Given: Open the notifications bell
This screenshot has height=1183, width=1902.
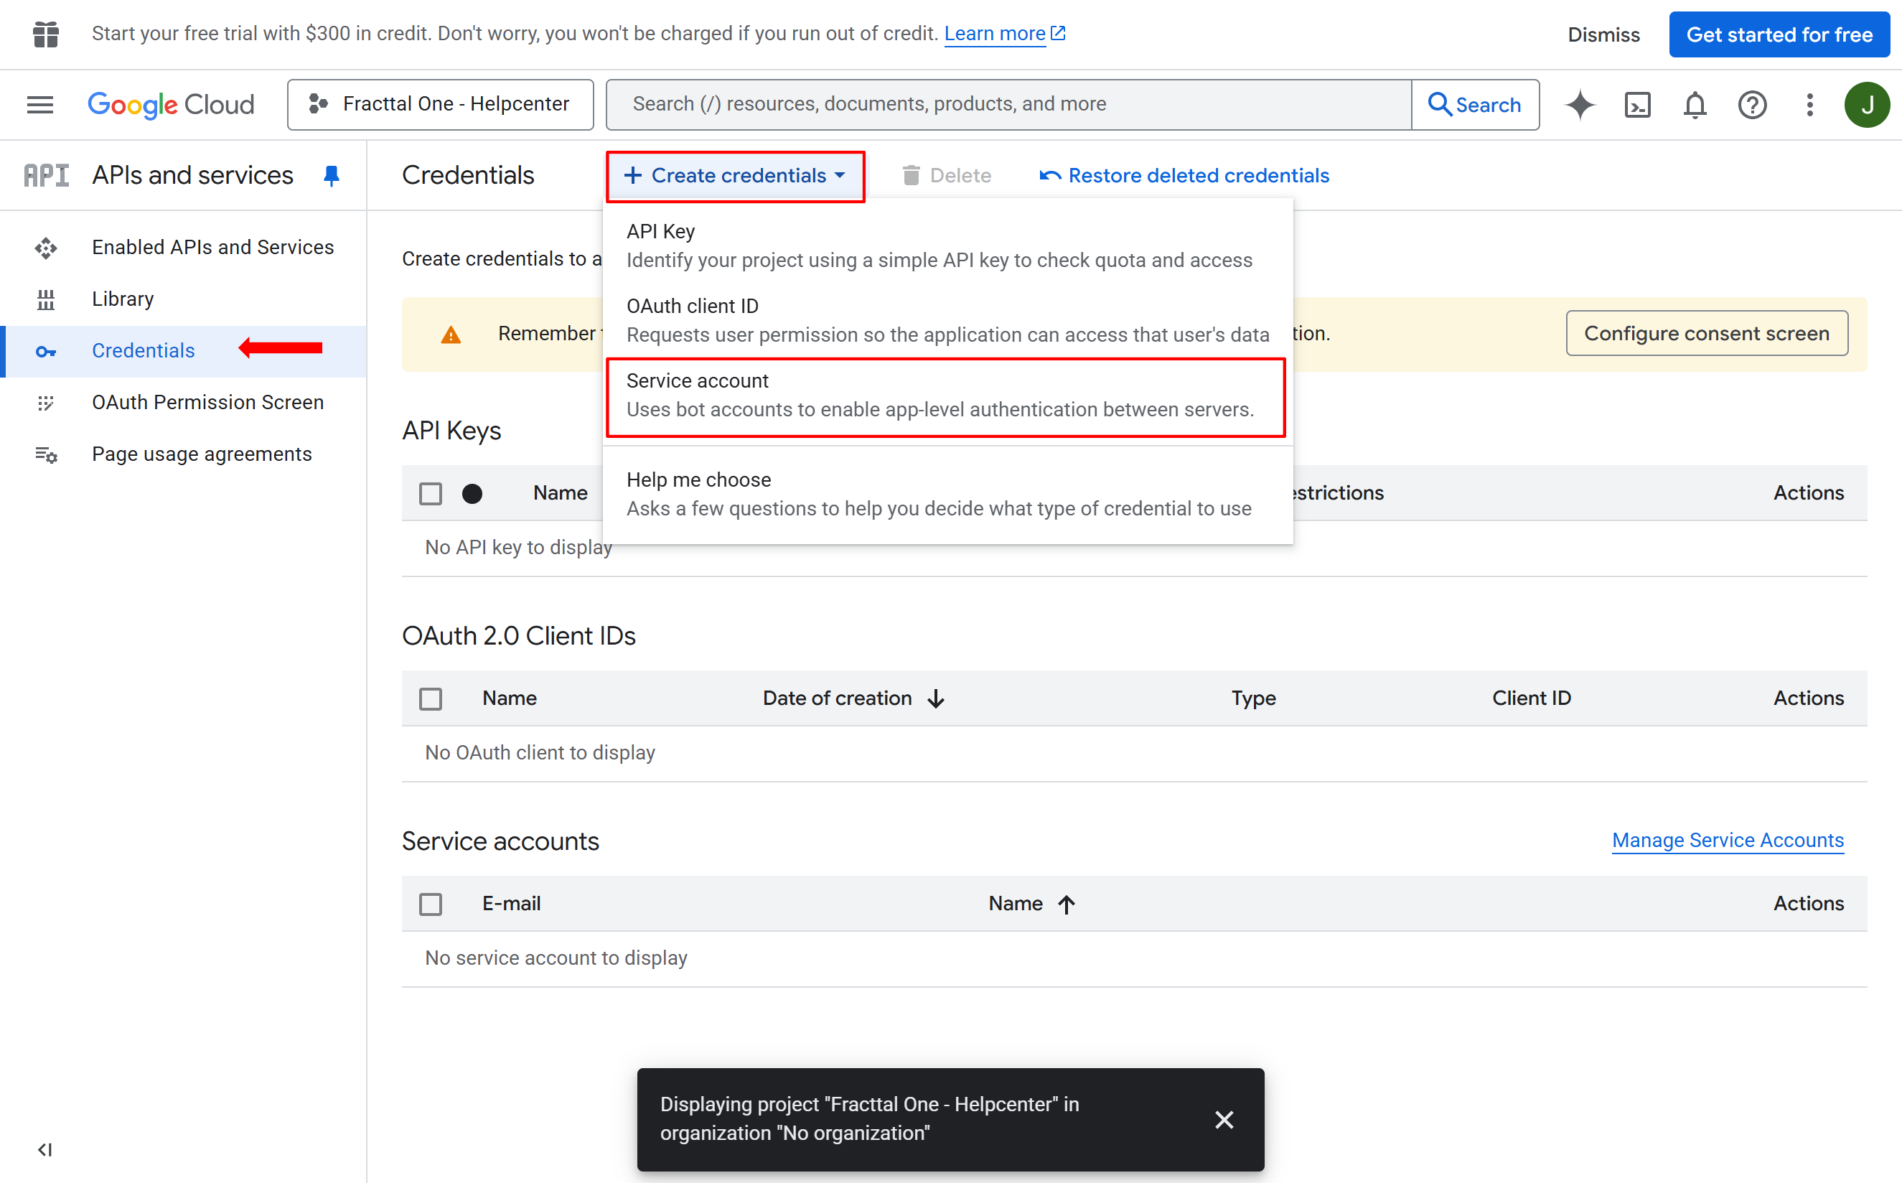Looking at the screenshot, I should [x=1694, y=104].
